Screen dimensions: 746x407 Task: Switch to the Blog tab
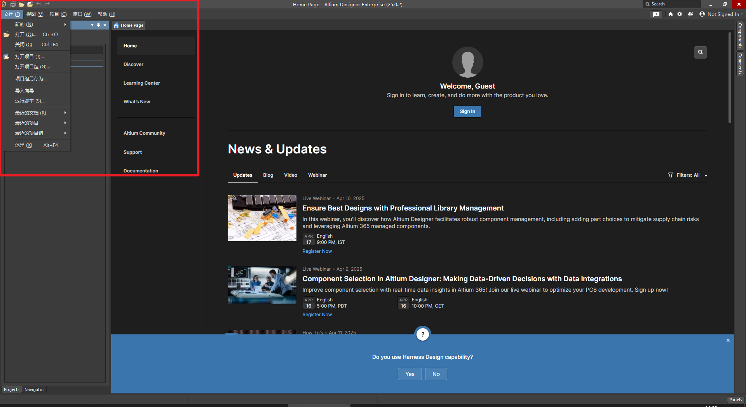click(x=268, y=175)
